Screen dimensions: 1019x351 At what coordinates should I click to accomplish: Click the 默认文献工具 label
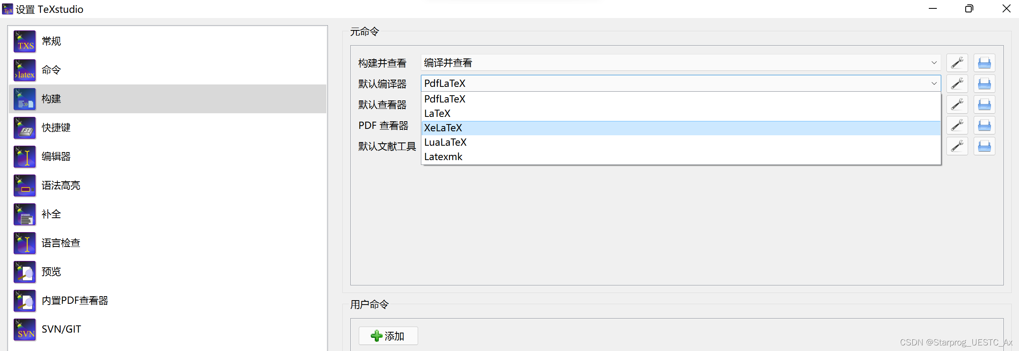point(387,146)
